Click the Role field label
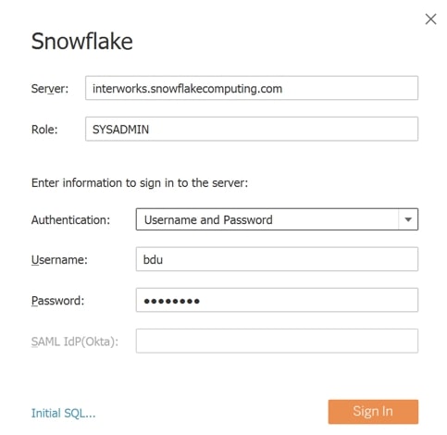The width and height of the screenshot is (447, 435). [x=44, y=130]
